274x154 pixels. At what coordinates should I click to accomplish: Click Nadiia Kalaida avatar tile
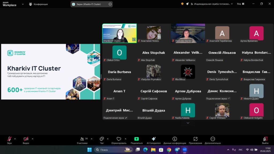click(188, 110)
